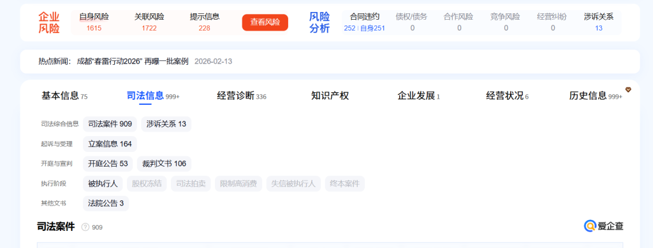Image resolution: width=653 pixels, height=248 pixels.
Task: Switch to the 知识产权 tab
Action: click(x=330, y=96)
